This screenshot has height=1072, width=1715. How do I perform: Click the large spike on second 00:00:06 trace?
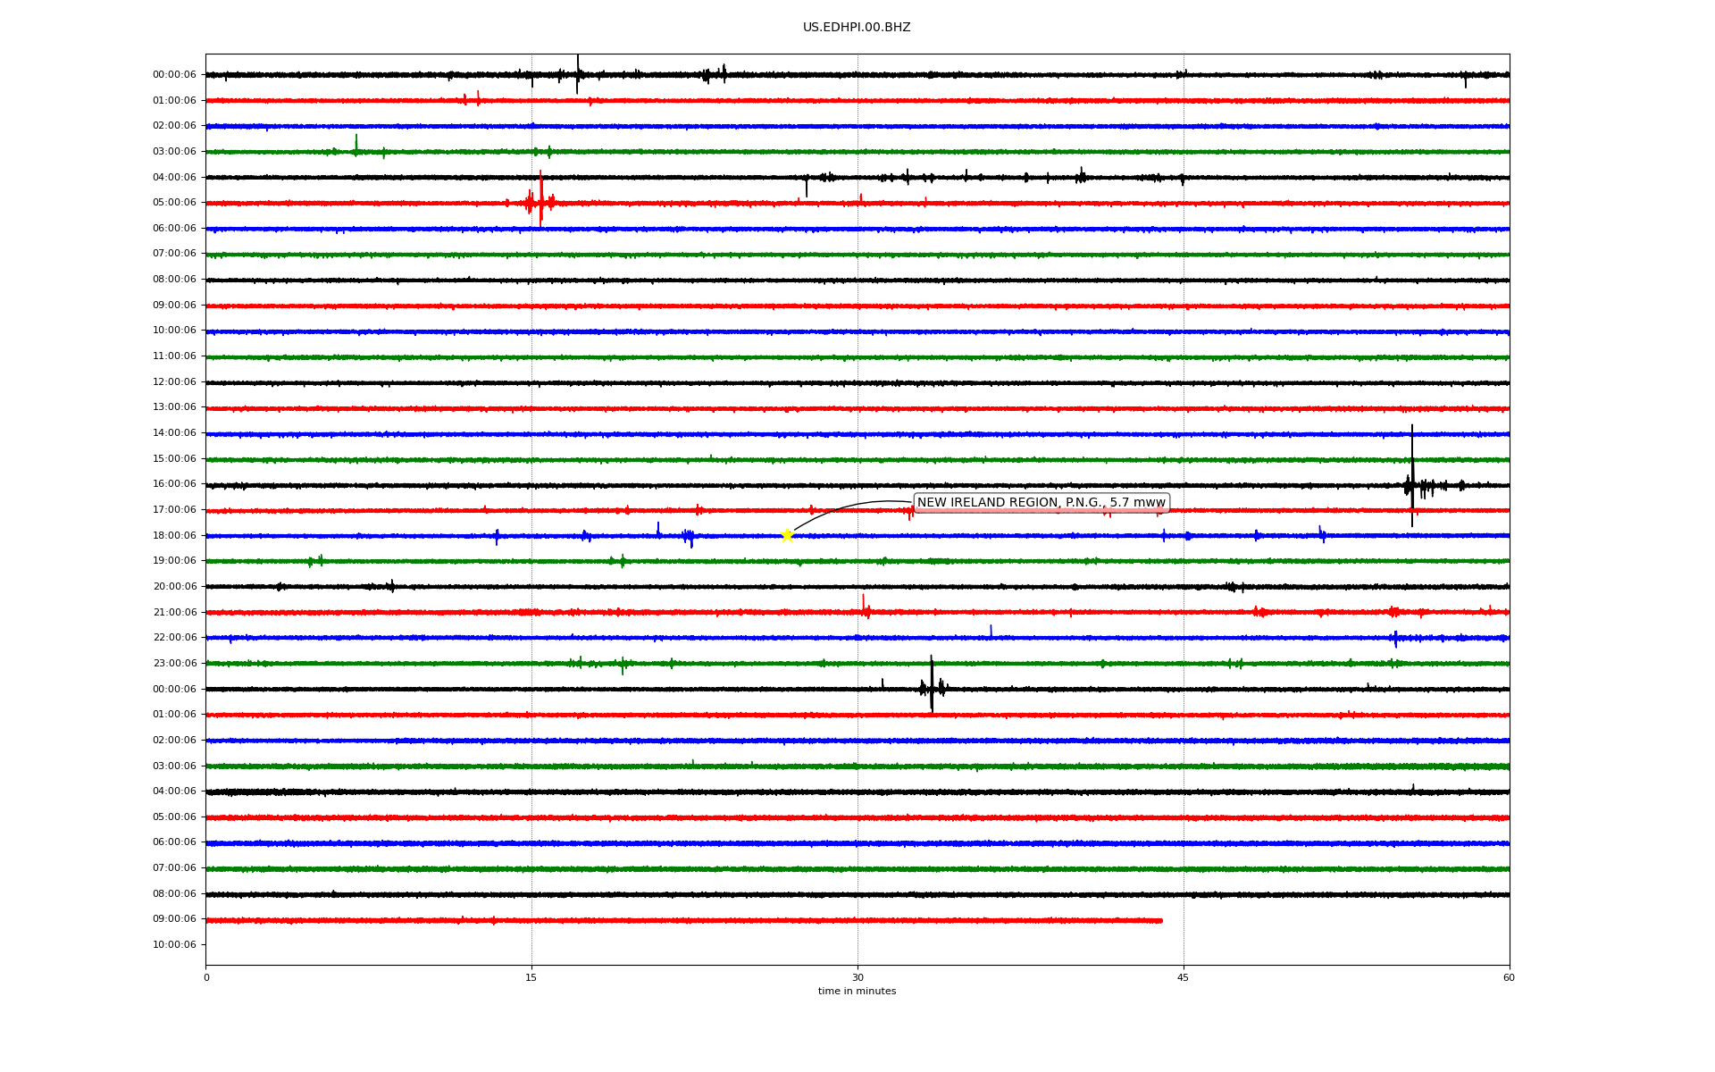tap(932, 685)
